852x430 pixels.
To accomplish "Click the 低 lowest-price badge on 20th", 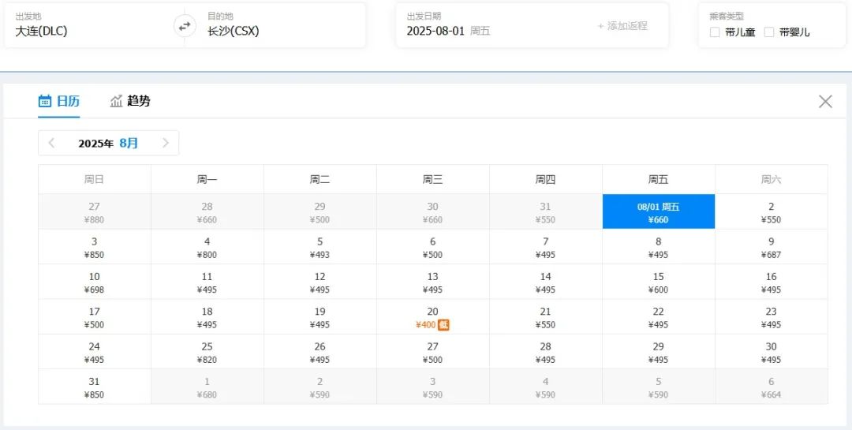I will click(444, 325).
